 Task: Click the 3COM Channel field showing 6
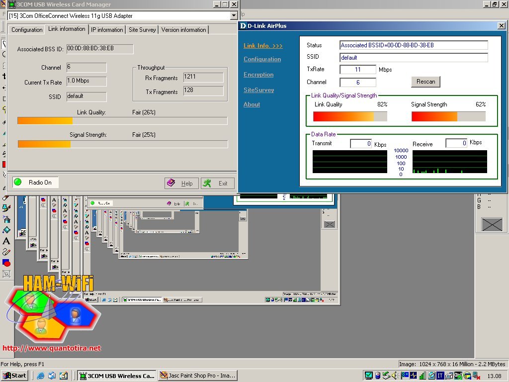pos(86,67)
